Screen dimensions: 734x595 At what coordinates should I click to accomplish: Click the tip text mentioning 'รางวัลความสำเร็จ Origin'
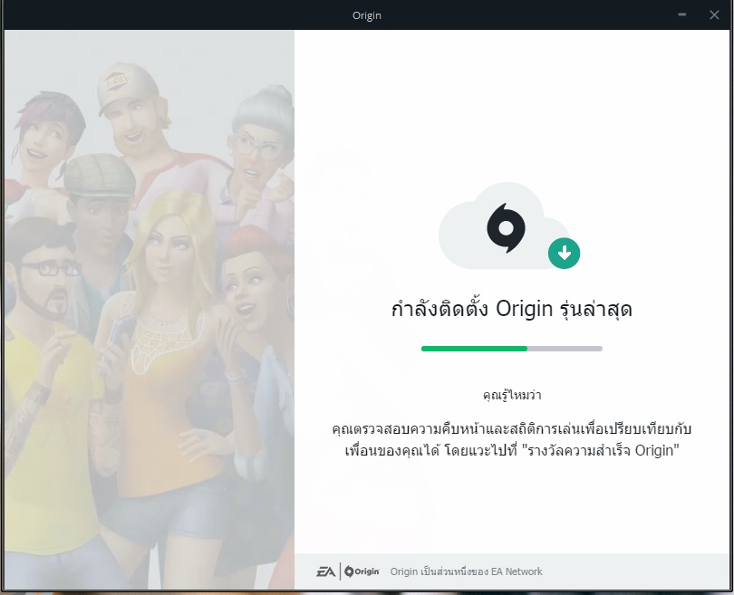(512, 440)
